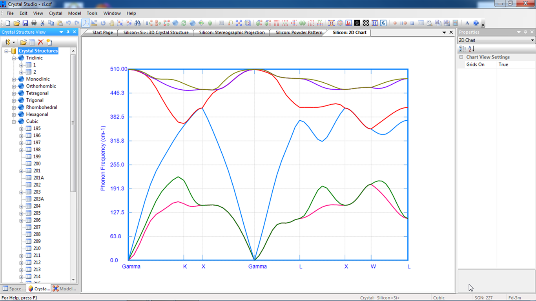Click the fx function icon in toolbar
The image size is (536, 301).
point(383,23)
